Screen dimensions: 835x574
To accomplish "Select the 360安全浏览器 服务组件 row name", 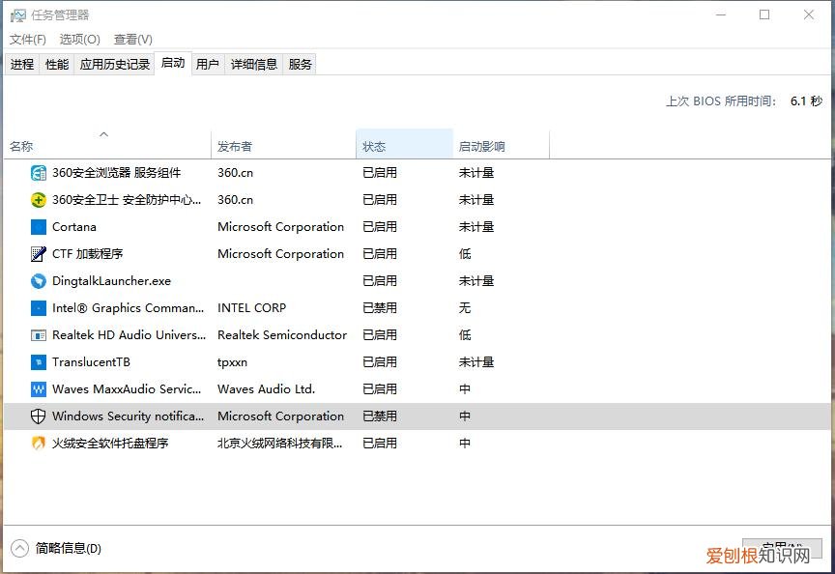I will click(x=116, y=173).
